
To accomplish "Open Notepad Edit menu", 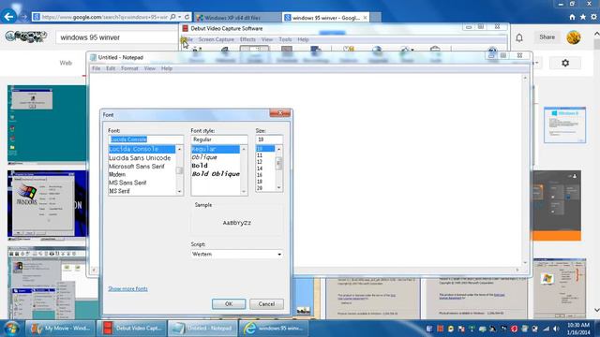I will pyautogui.click(x=111, y=68).
